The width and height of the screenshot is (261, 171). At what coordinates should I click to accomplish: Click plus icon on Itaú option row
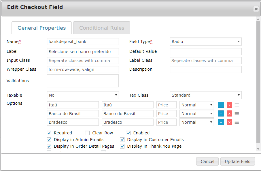[221, 105]
